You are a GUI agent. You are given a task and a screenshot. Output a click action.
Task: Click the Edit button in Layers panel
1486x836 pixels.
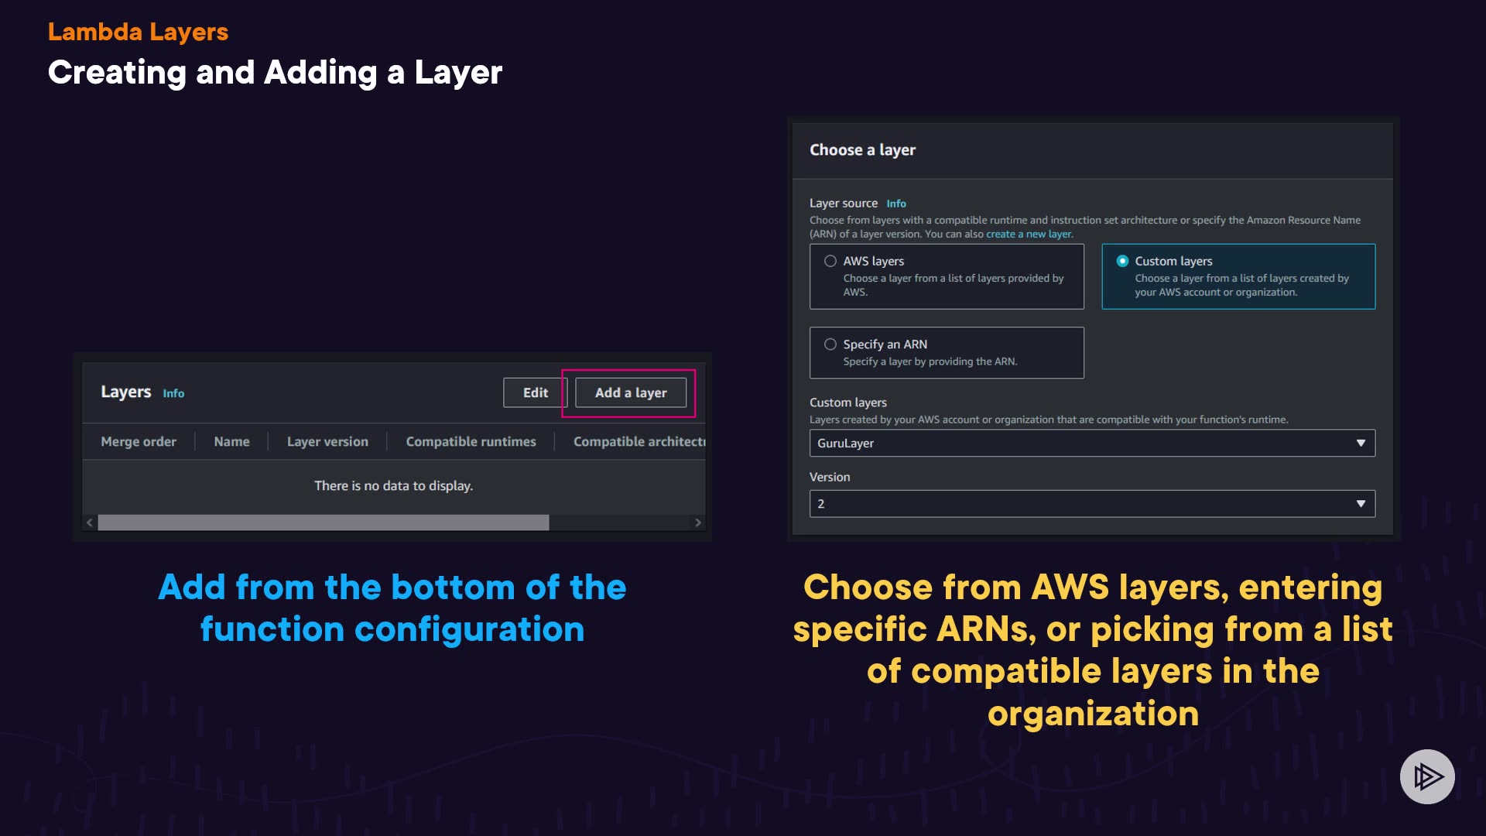(535, 392)
